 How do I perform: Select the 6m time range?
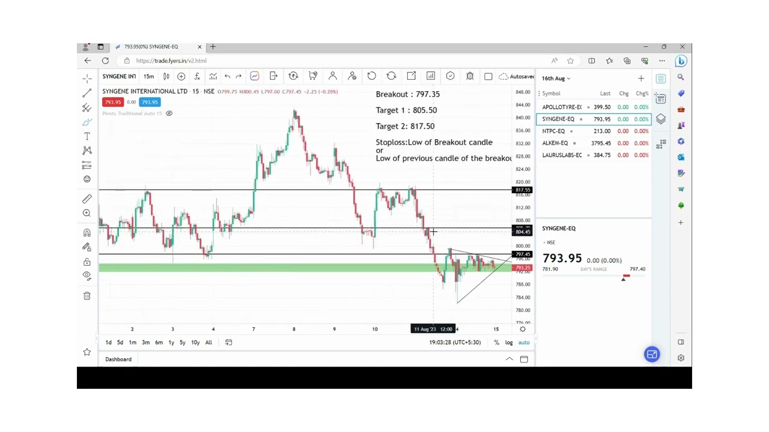pyautogui.click(x=159, y=342)
